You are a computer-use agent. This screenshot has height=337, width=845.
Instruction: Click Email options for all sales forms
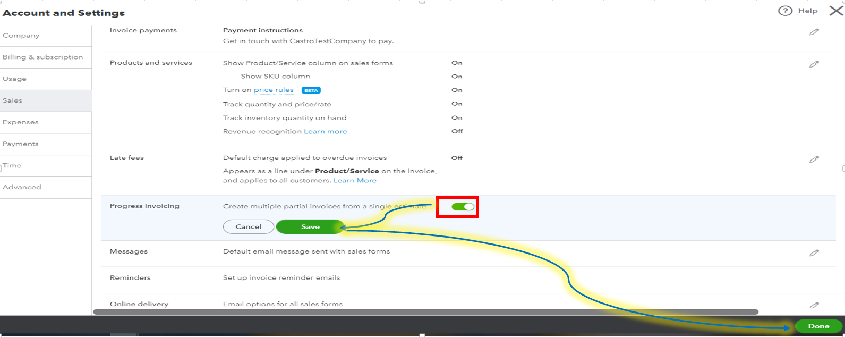click(x=283, y=304)
